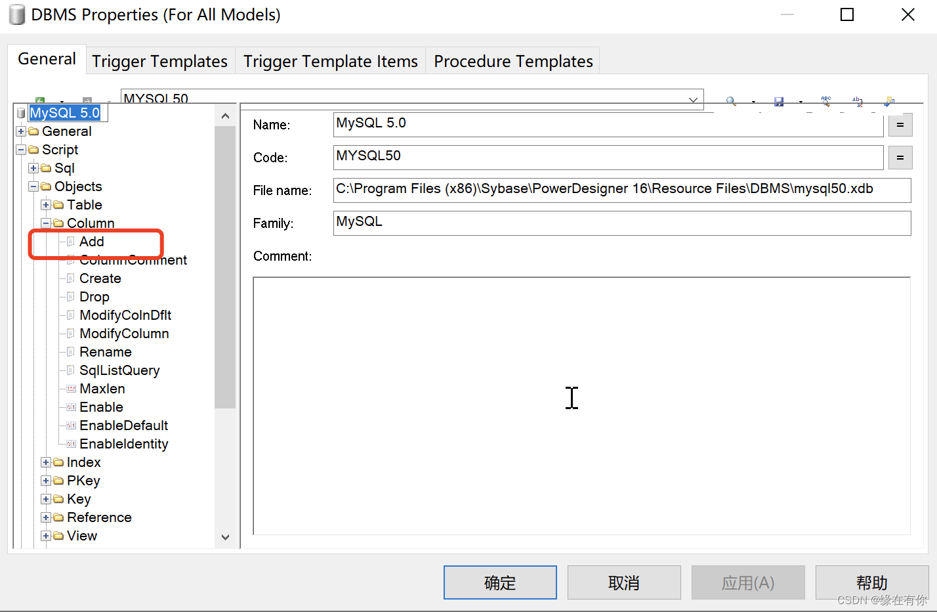This screenshot has width=937, height=612.
Task: Select the ModifyColumn tree item
Action: tap(124, 334)
